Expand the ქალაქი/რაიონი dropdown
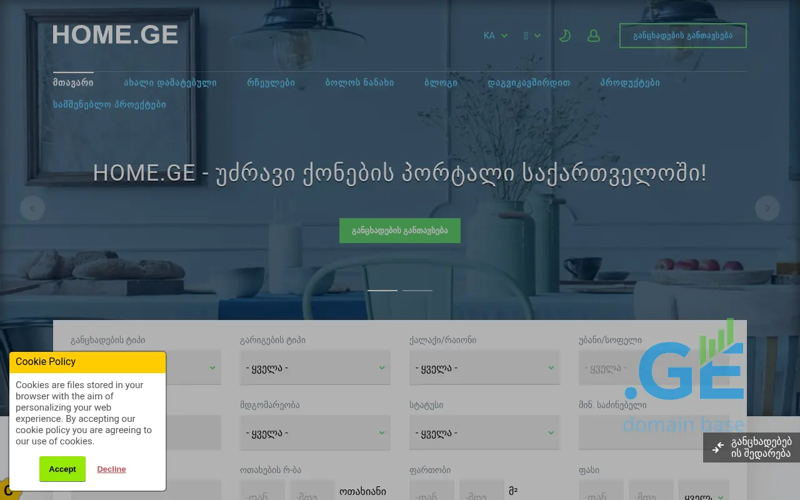The image size is (800, 500). [x=484, y=367]
